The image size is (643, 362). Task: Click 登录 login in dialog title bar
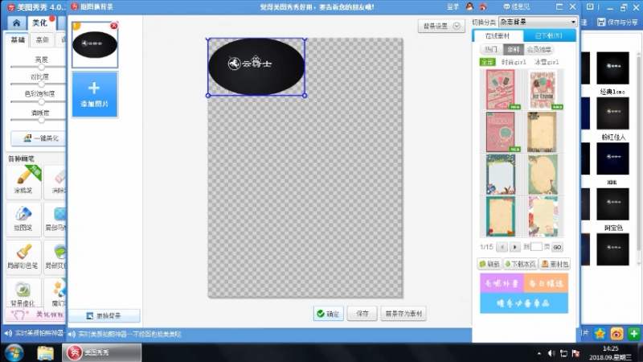pyautogui.click(x=453, y=6)
